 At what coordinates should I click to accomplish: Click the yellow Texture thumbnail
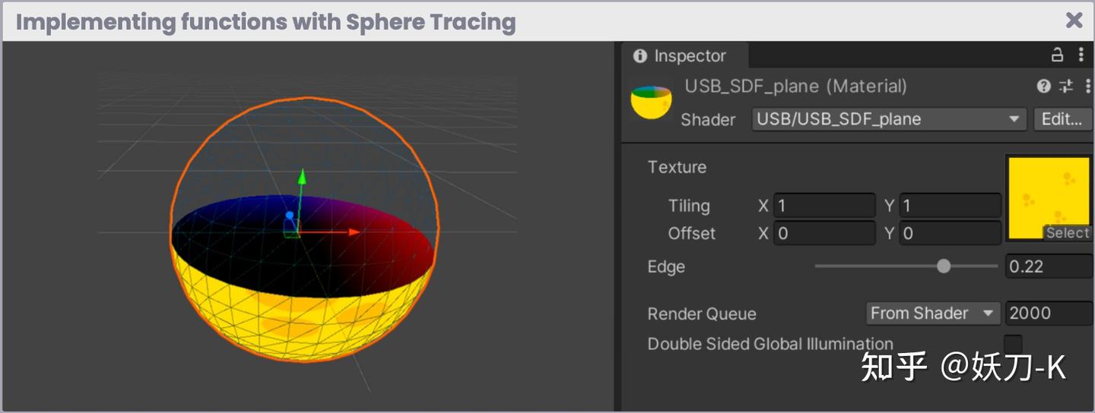pyautogui.click(x=1049, y=198)
